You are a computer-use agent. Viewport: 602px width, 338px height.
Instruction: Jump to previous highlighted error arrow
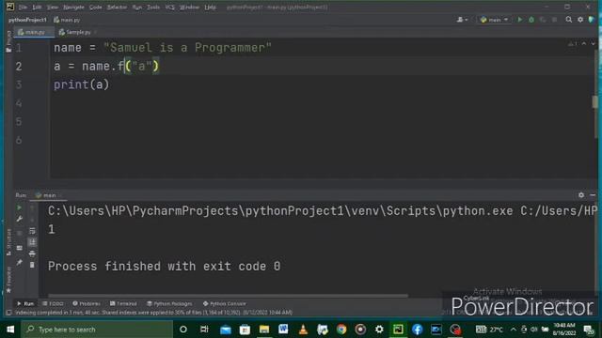[x=584, y=44]
